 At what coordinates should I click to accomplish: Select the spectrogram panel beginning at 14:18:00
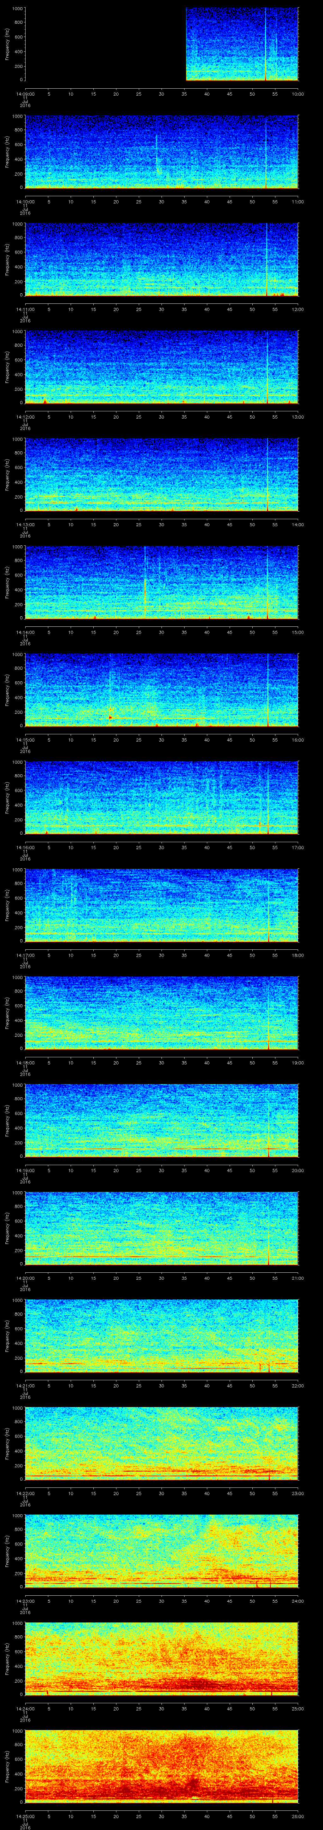tap(161, 1013)
